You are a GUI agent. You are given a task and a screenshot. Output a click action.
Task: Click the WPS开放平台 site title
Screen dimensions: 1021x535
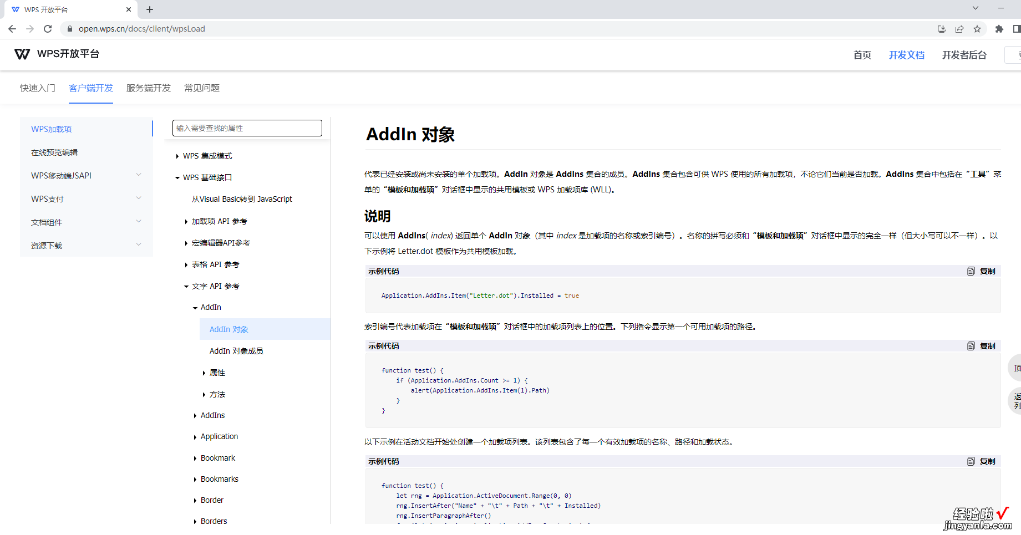[x=68, y=54]
